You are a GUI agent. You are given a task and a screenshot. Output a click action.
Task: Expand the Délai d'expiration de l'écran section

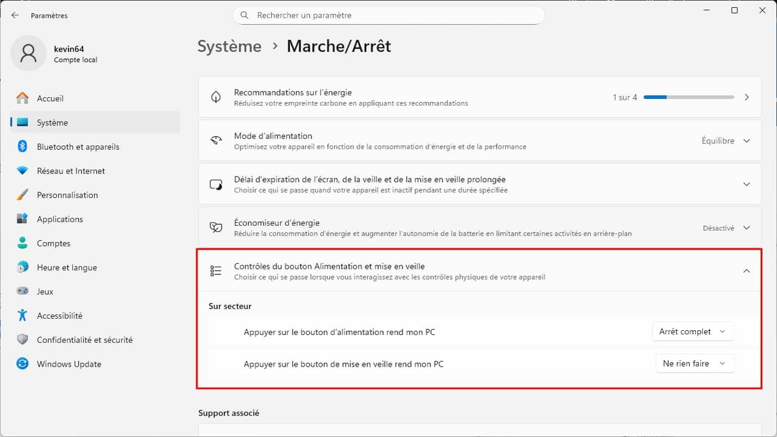(x=746, y=185)
